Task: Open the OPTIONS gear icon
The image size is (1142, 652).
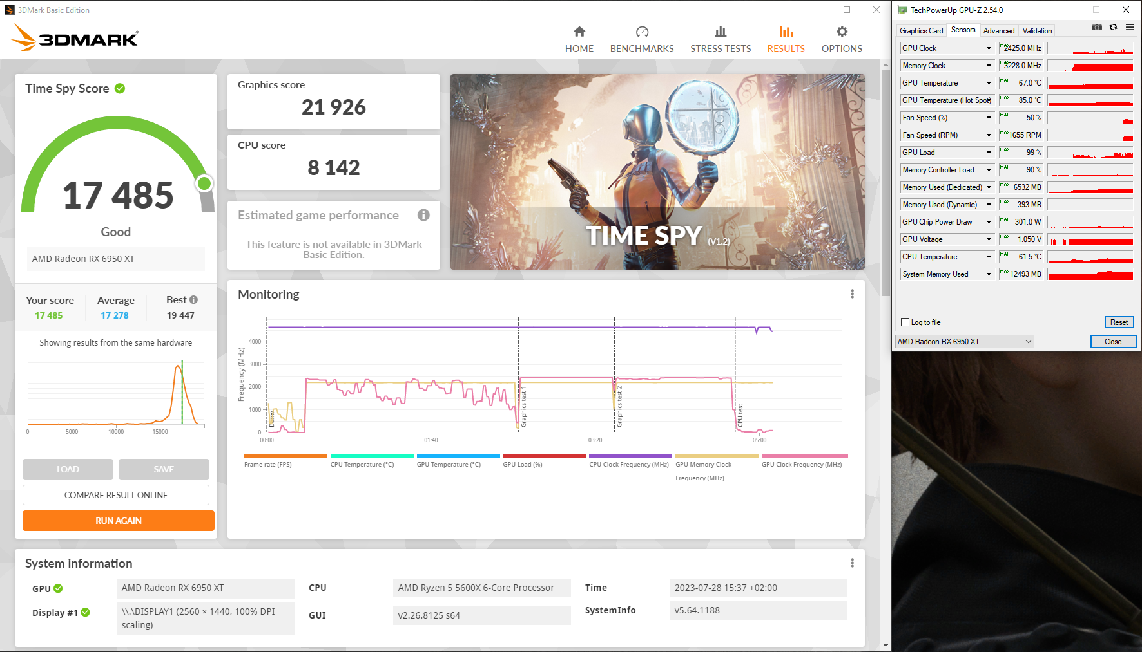Action: click(x=842, y=32)
